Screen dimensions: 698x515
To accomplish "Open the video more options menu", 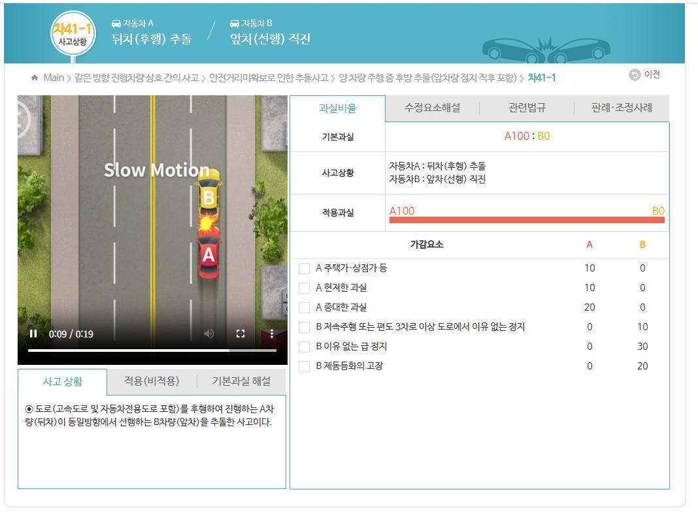I will pyautogui.click(x=272, y=334).
